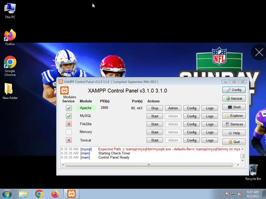Open the Tomcat Config menu

pyautogui.click(x=191, y=140)
